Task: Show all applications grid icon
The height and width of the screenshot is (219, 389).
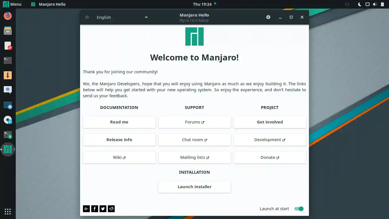Action: point(8,211)
